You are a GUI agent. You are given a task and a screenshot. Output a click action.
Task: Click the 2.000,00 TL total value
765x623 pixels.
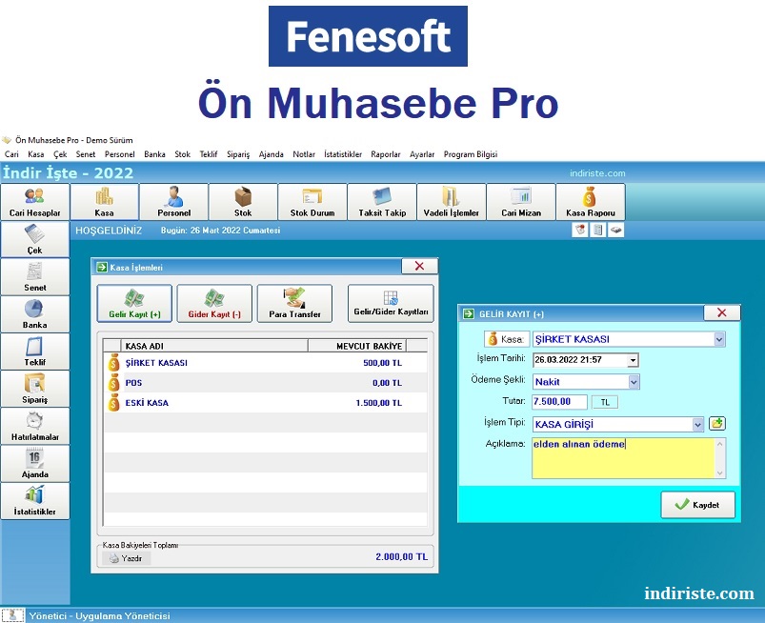point(401,556)
